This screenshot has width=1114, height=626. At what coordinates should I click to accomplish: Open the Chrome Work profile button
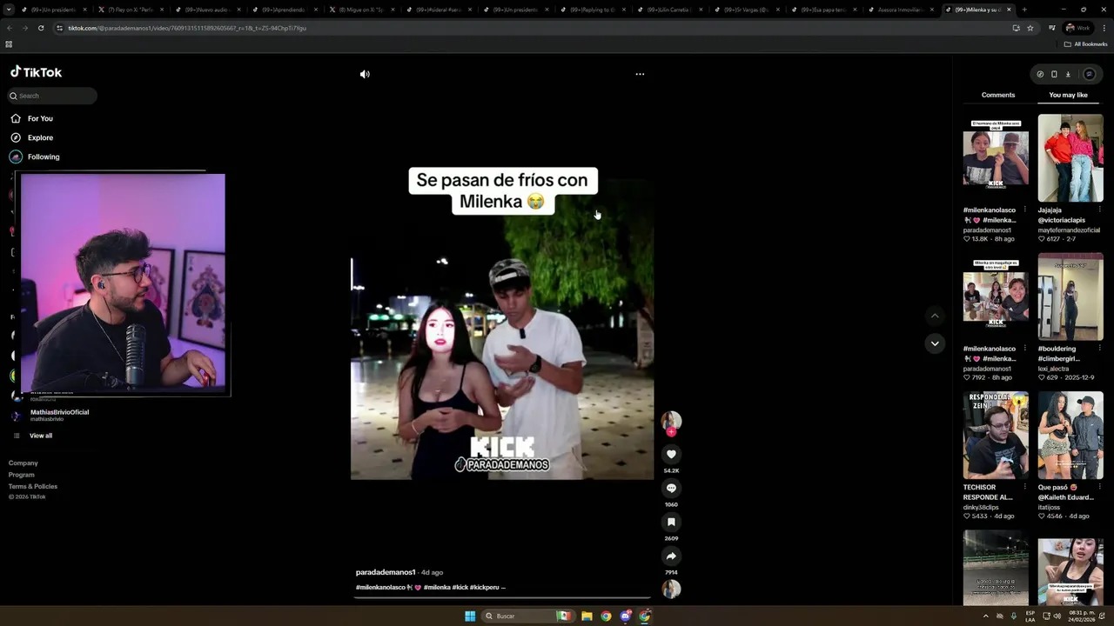pyautogui.click(x=1077, y=28)
